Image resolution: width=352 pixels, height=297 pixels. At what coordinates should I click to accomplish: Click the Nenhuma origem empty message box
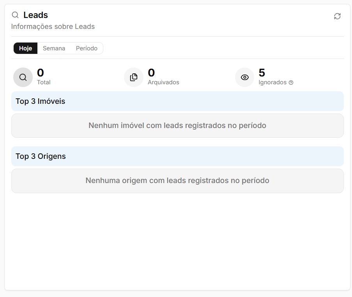tap(177, 181)
